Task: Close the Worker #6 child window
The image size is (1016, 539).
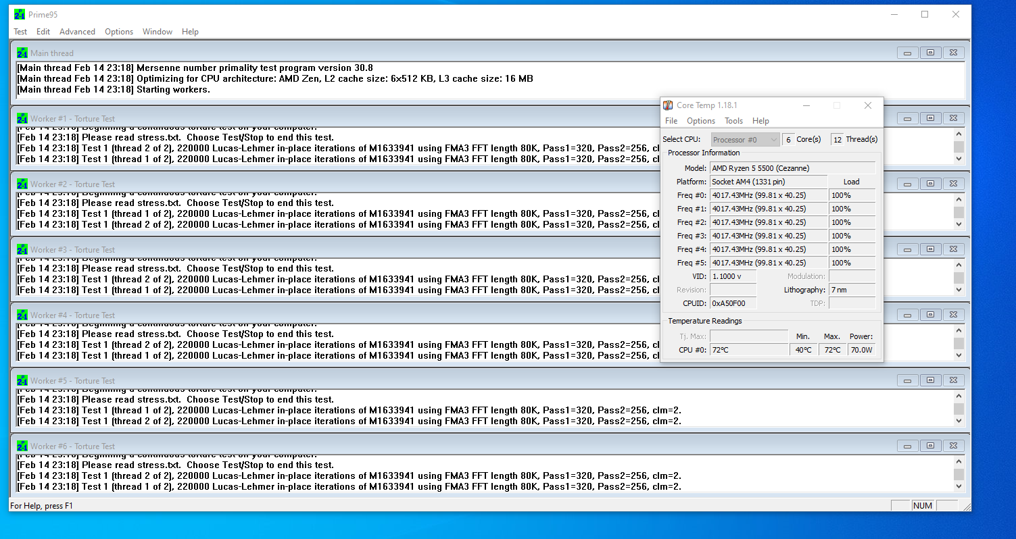Action: tap(953, 446)
